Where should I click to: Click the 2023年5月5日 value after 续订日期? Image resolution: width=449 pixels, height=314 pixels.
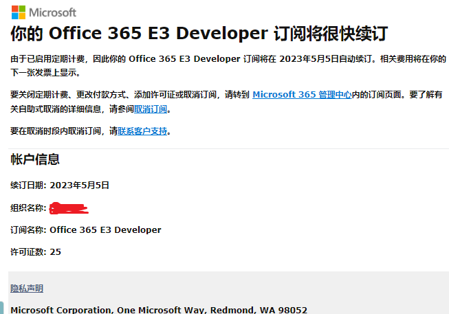coord(80,186)
